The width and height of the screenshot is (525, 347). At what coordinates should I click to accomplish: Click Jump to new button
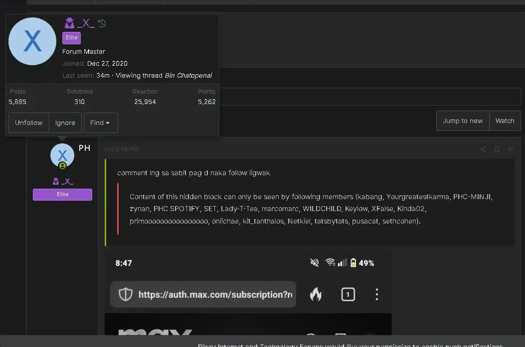click(463, 120)
